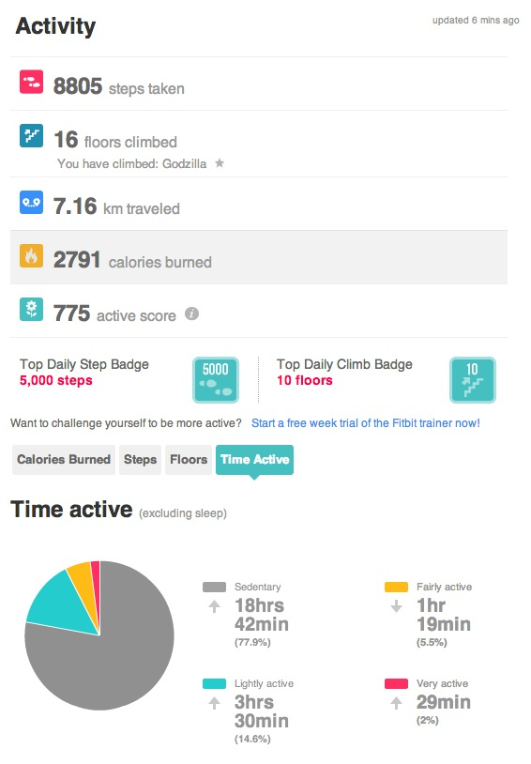Select the Time Active tab
Screen dimensions: 531x764
(255, 460)
